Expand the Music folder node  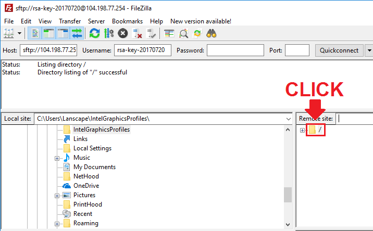pyautogui.click(x=57, y=158)
